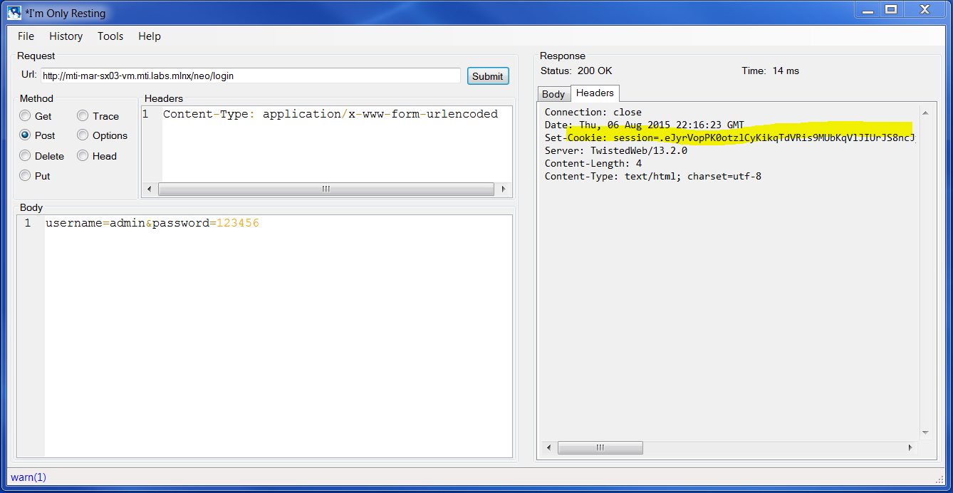The image size is (953, 493).
Task: Open the File menu
Action: tap(25, 36)
